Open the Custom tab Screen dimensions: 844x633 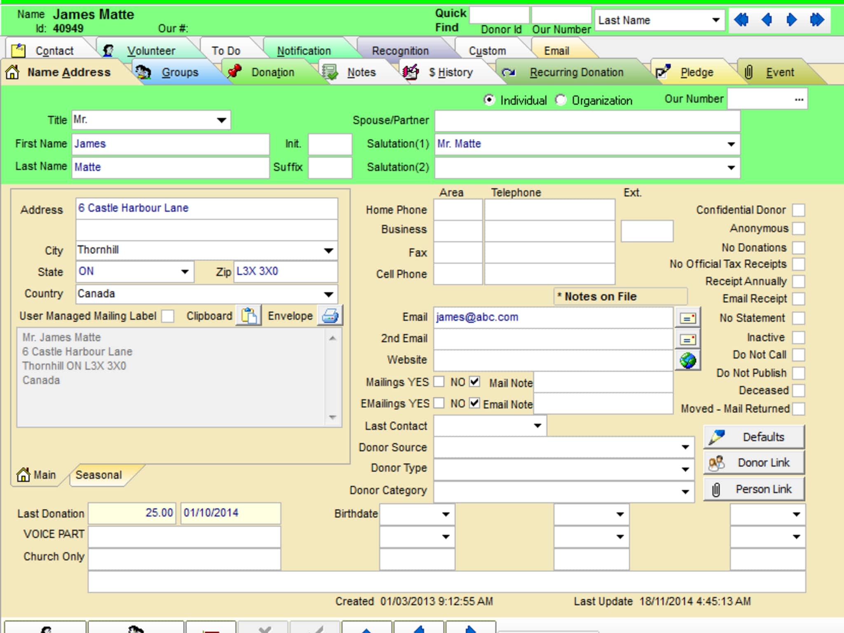click(x=488, y=51)
